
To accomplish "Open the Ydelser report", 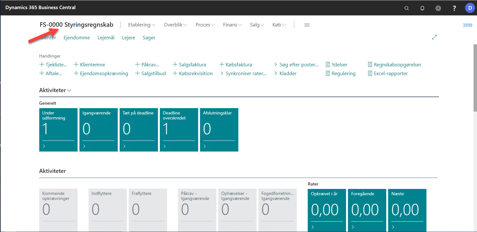I will pyautogui.click(x=337, y=65).
